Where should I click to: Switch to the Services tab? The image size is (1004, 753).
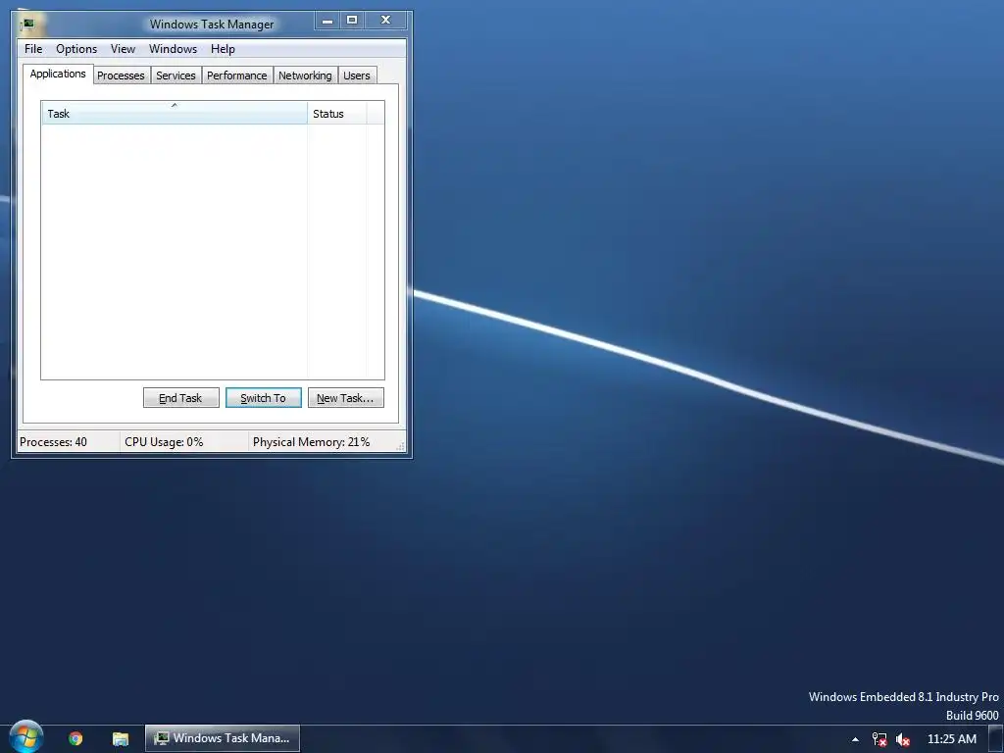[x=176, y=75]
